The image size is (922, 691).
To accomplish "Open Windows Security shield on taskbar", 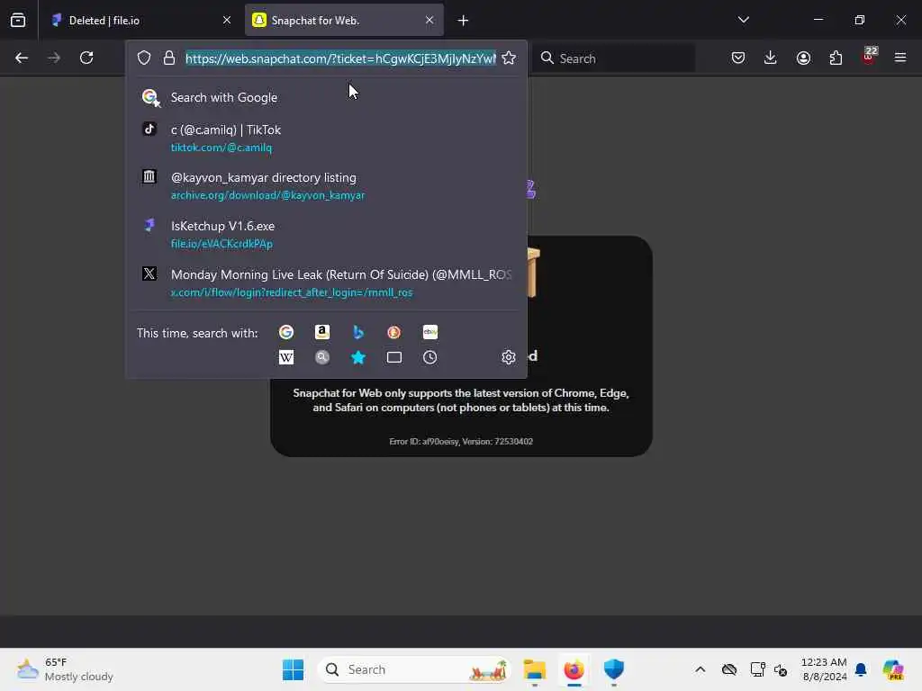I will (x=614, y=669).
